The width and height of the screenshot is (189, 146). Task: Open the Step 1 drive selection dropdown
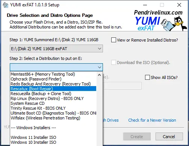pyautogui.click(x=56, y=49)
